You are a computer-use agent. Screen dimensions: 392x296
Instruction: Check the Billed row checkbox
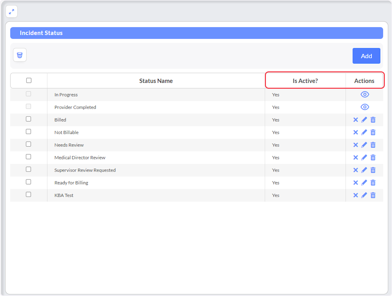pos(28,119)
